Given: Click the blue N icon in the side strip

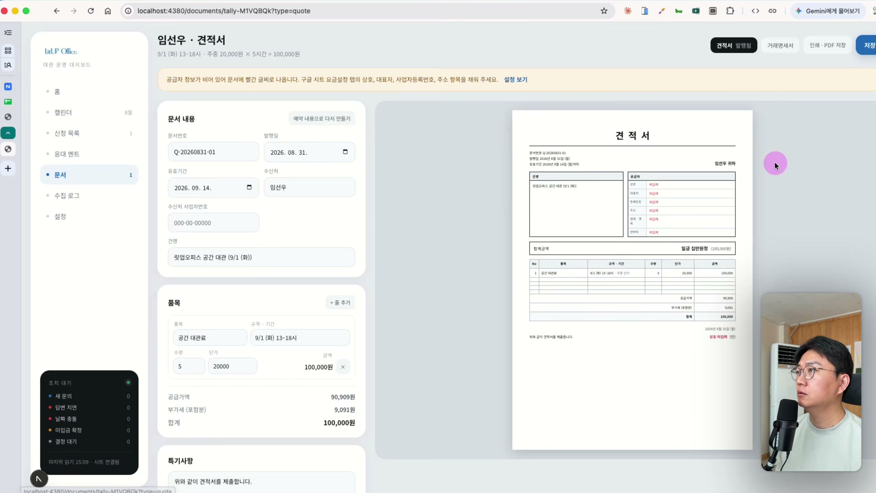Looking at the screenshot, I should coord(8,87).
